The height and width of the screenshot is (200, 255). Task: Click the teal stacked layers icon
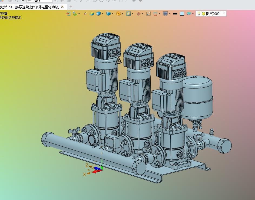tap(189, 14)
